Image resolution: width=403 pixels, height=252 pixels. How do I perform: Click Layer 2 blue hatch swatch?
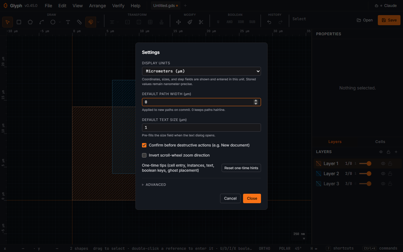319,174
